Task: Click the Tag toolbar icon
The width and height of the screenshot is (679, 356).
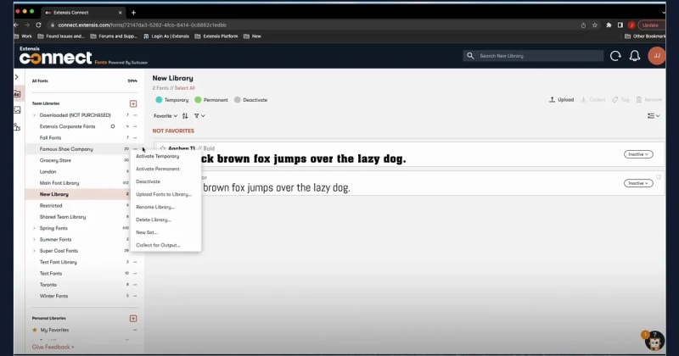Action: [620, 99]
